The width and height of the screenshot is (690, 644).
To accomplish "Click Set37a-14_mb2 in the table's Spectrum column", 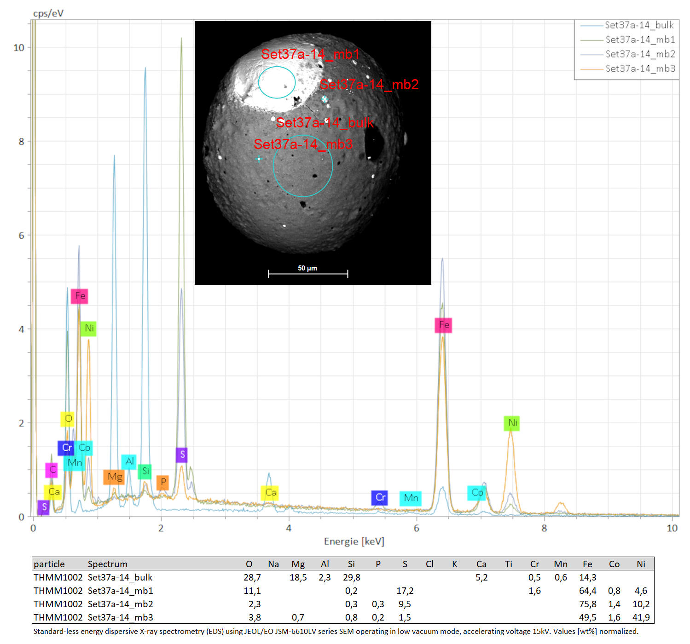I will (121, 604).
